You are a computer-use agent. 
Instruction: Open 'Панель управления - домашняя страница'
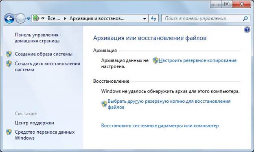pos(38,38)
